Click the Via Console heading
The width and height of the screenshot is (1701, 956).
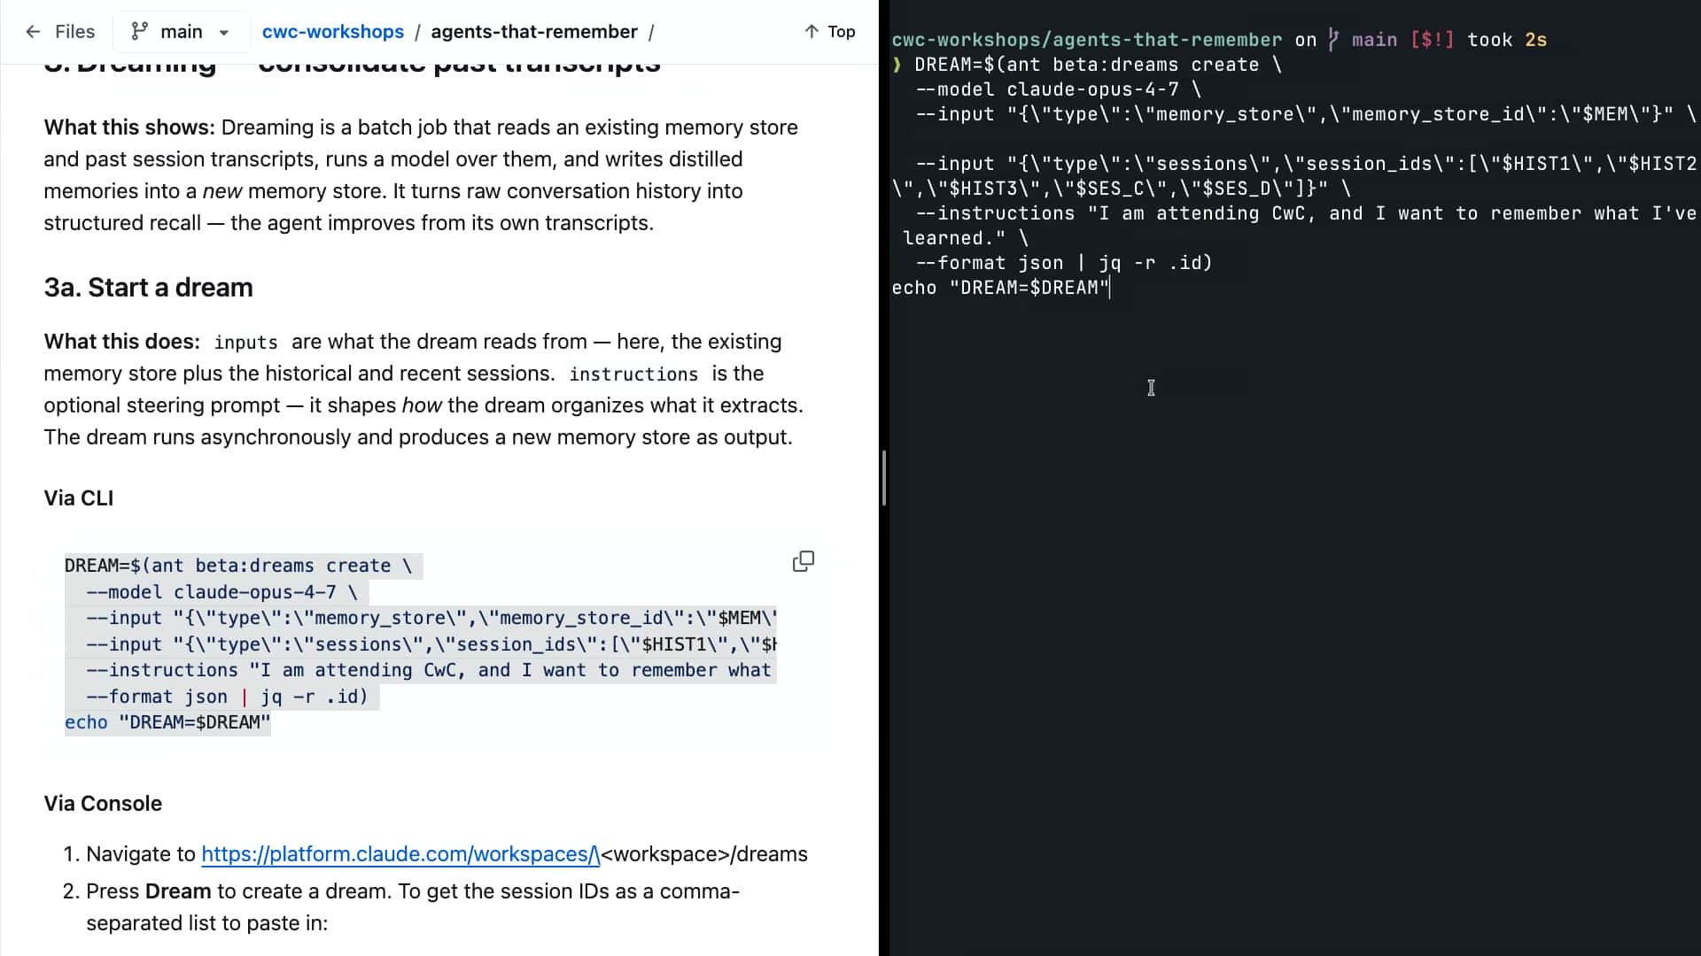click(x=103, y=804)
